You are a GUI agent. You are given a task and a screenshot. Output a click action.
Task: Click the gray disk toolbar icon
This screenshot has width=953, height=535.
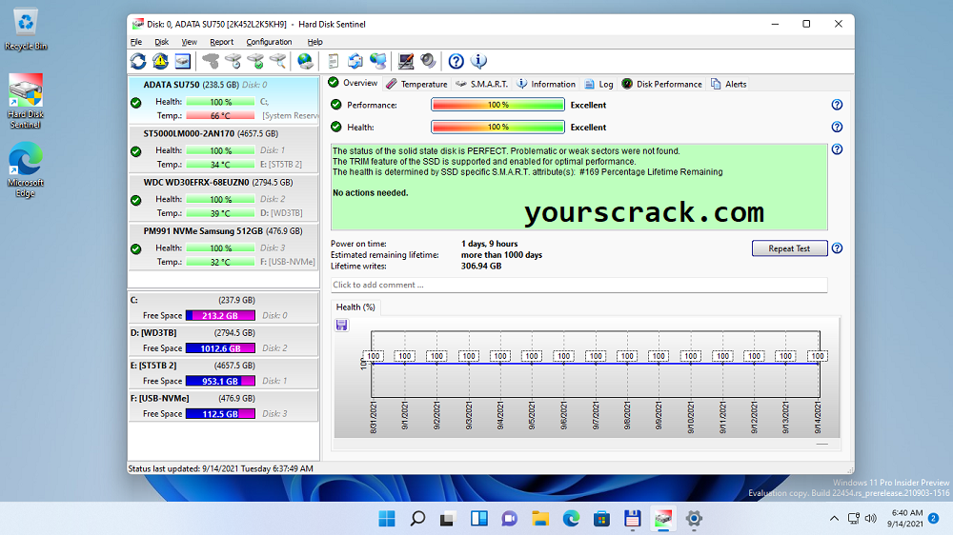[x=211, y=61]
